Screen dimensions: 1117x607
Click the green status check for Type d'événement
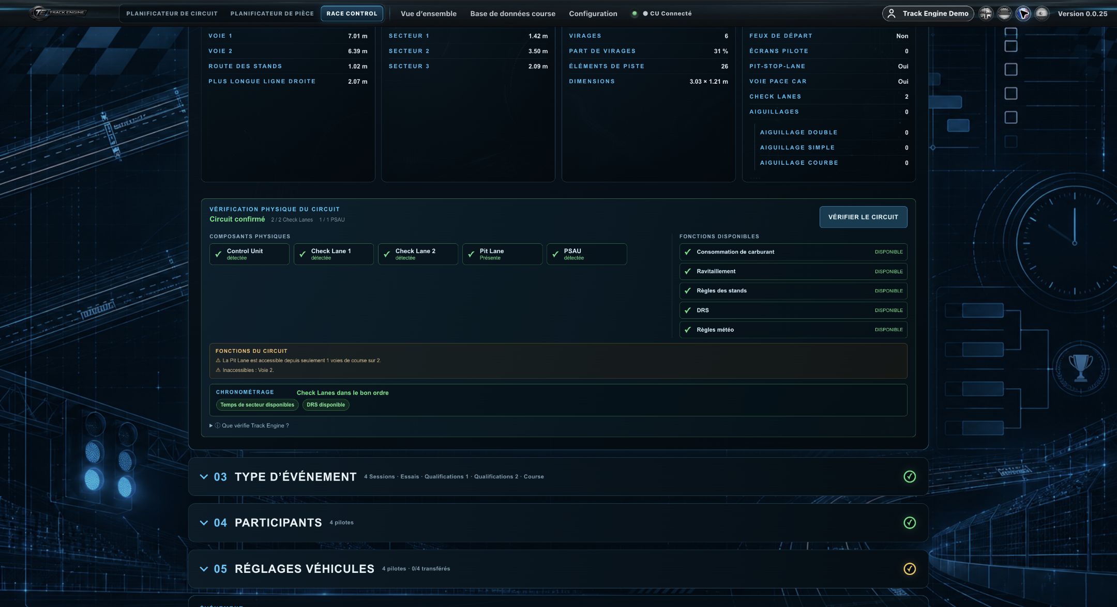tap(910, 476)
